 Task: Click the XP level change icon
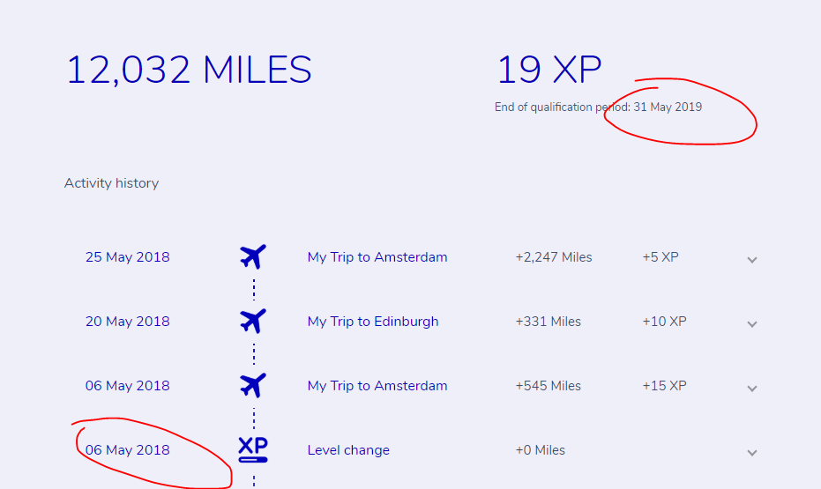253,449
